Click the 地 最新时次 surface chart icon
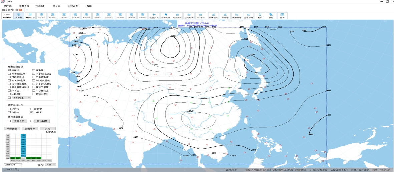Viewport: 394px width, 172px height. [x=30, y=16]
